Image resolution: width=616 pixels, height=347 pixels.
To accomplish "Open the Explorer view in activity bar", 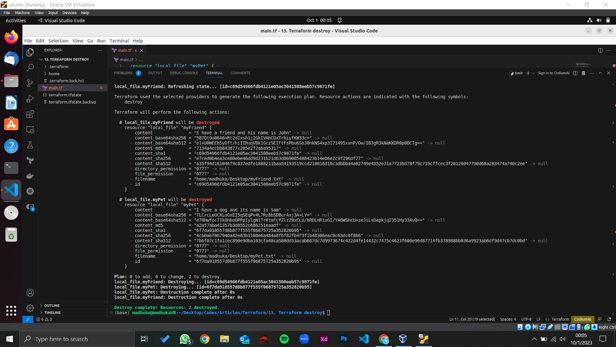I will click(x=30, y=52).
